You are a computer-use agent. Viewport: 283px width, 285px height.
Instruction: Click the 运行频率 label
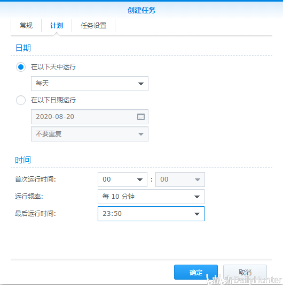click(29, 197)
